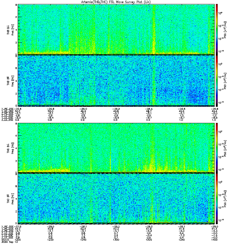Click the color bar beside the THB B⊥ panel

(217, 29)
